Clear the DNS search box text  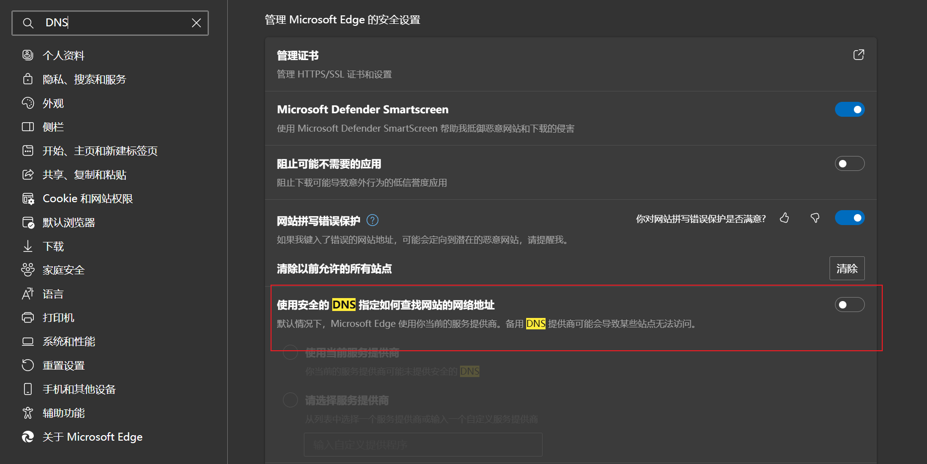pos(196,23)
